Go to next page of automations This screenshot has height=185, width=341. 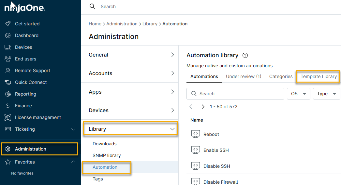[x=203, y=107]
